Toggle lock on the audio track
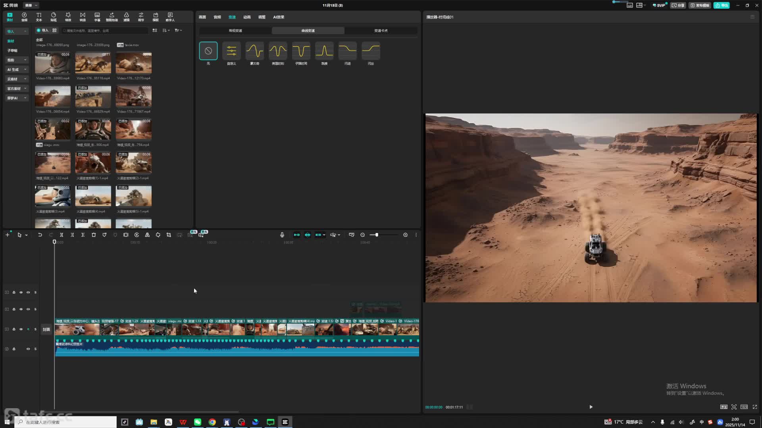Screen dimensions: 762x428 point(14,349)
